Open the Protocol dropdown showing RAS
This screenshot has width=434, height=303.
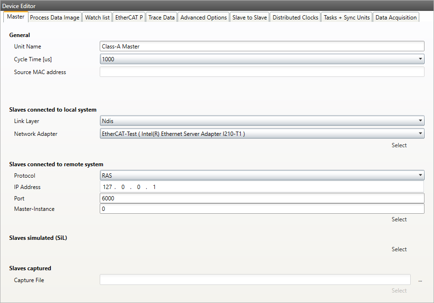point(262,176)
